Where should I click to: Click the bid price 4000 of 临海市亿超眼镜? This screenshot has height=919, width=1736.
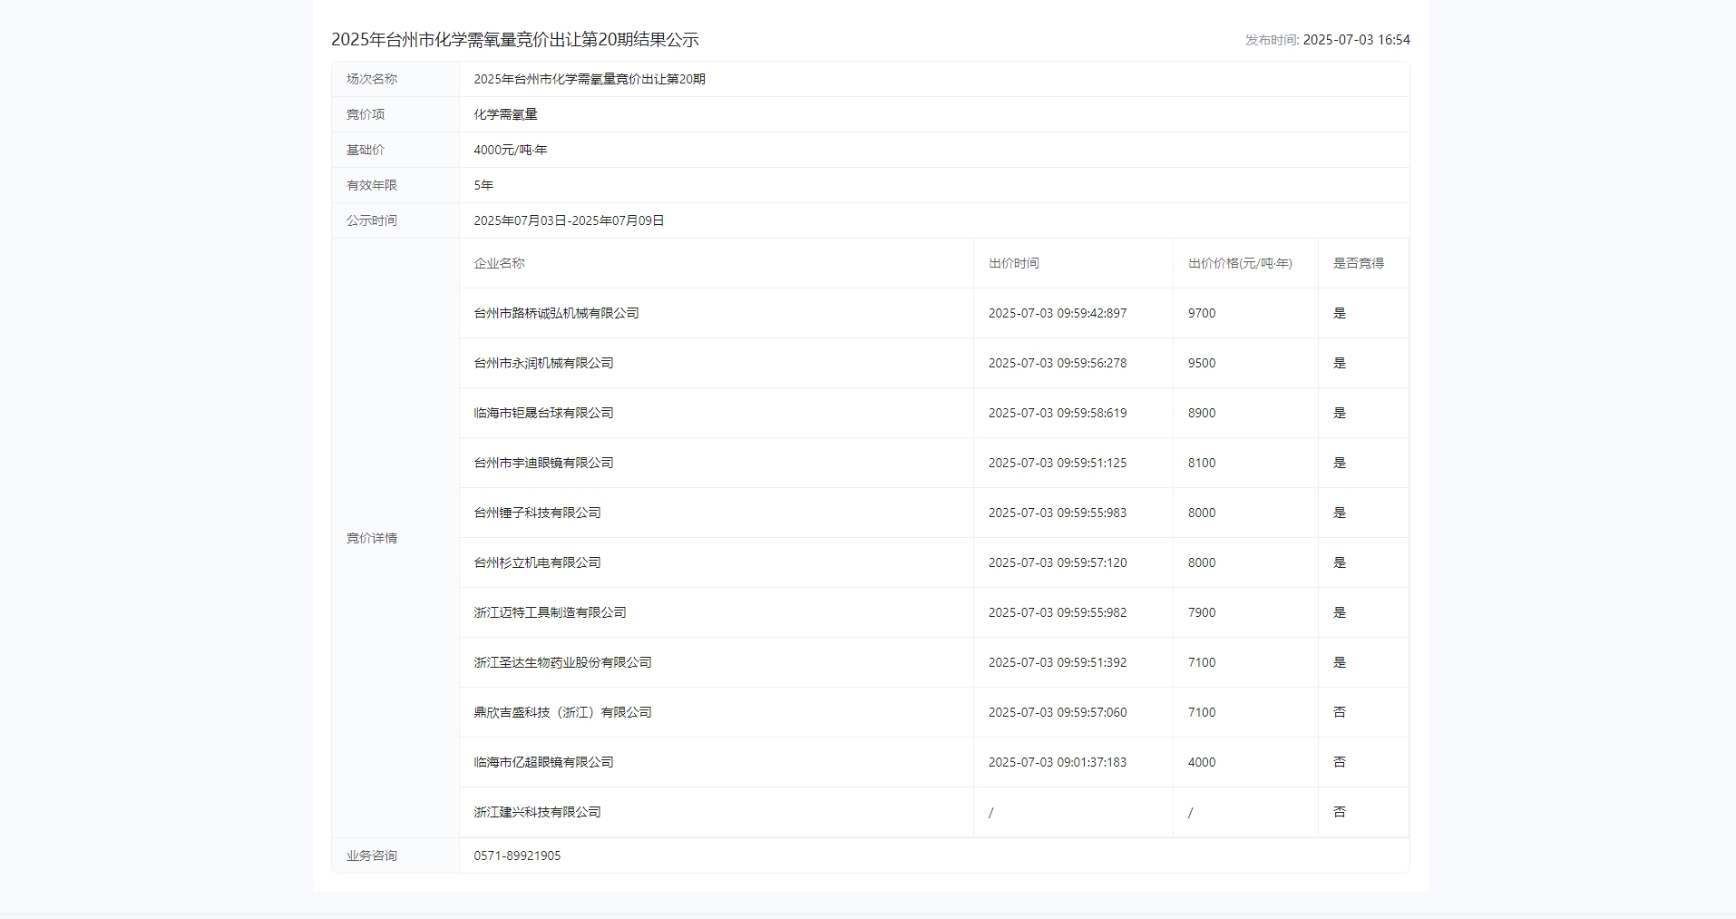tap(1202, 762)
